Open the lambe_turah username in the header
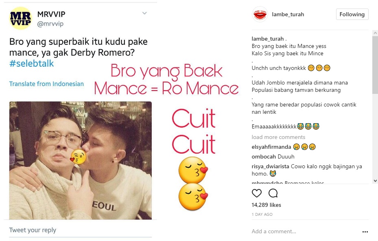The height and width of the screenshot is (241, 378). coord(288,15)
